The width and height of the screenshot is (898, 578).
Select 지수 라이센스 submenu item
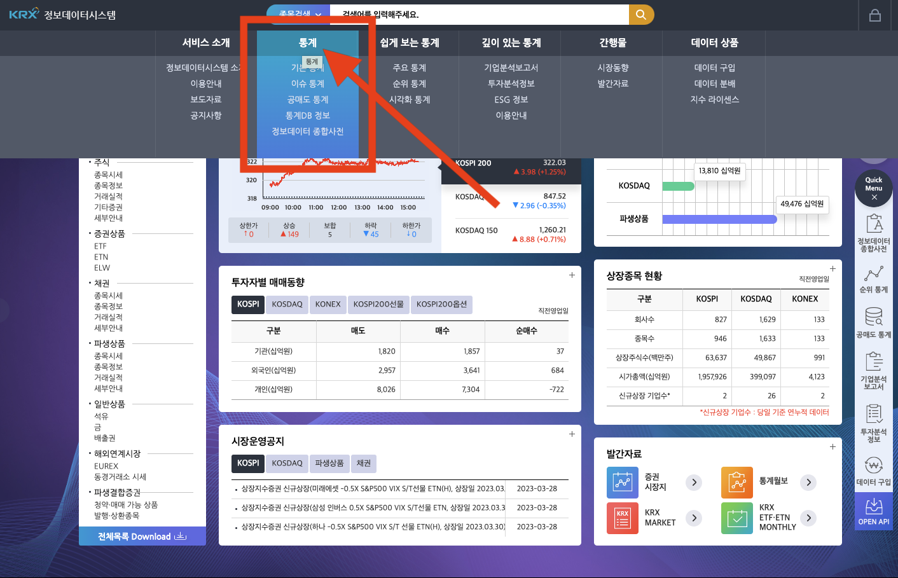715,100
